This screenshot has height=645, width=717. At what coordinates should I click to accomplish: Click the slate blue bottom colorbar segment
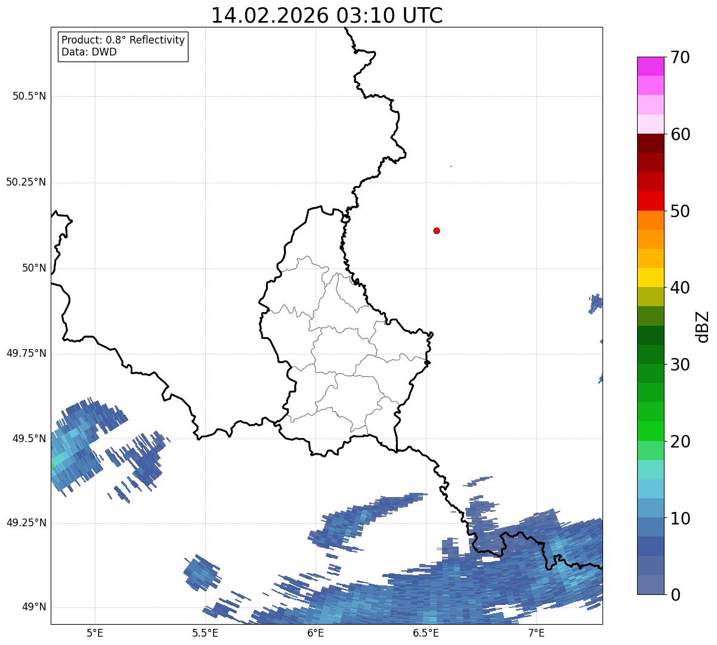pyautogui.click(x=650, y=585)
